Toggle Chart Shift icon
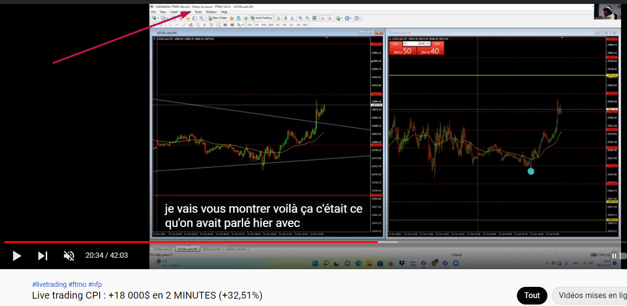Screen dimensions: 627x306 tap(330, 18)
